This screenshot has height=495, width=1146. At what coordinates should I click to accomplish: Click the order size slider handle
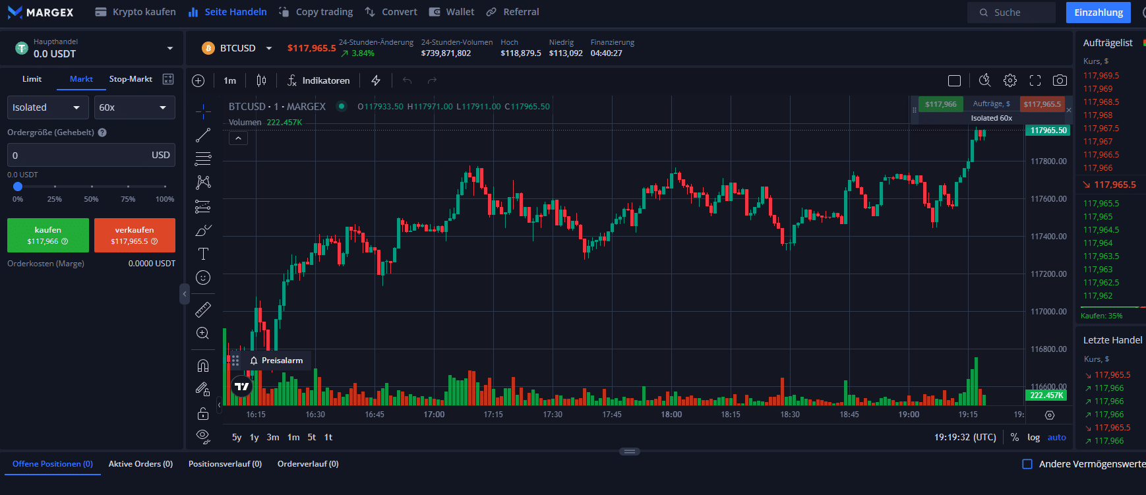[x=18, y=187]
